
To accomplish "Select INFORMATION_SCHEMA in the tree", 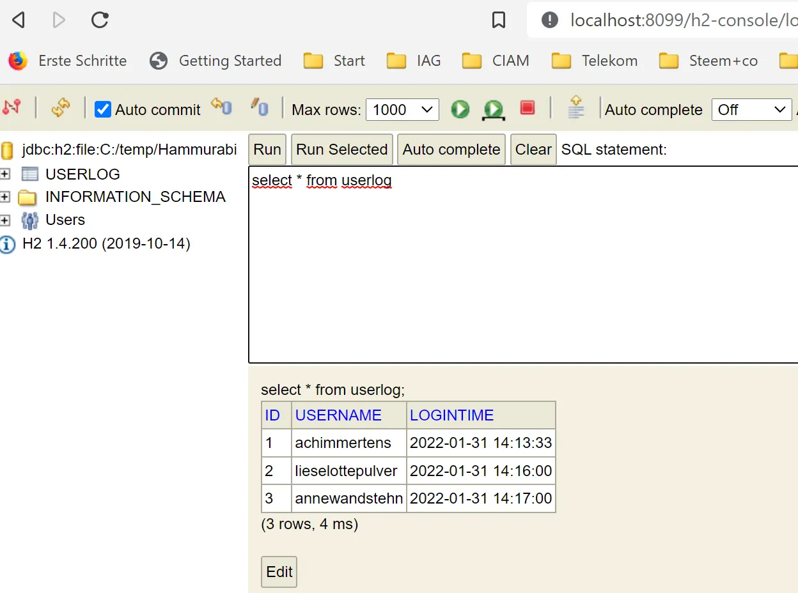I will [x=136, y=197].
